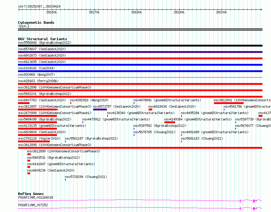Select the red bar under esv3612901

pyautogui.click(x=229, y=103)
